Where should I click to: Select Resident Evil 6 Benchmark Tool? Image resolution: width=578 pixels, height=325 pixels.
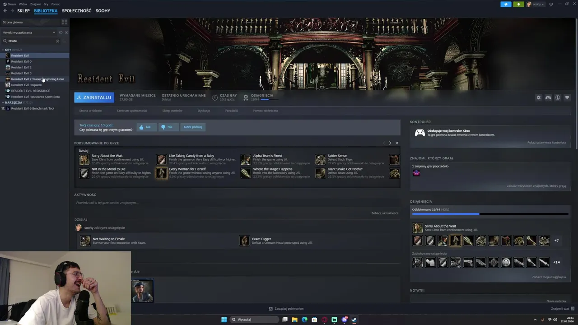33,108
